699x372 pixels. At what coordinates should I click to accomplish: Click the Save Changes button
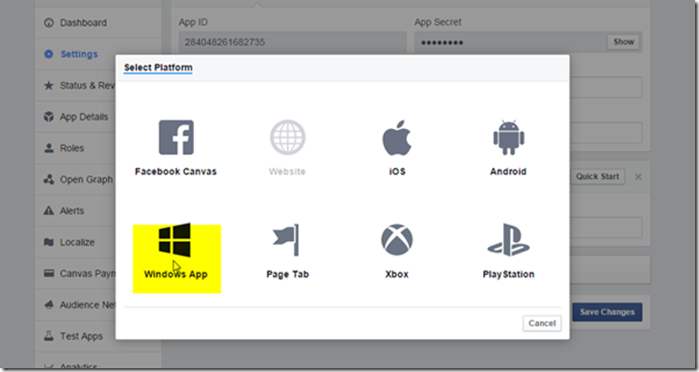click(x=607, y=312)
